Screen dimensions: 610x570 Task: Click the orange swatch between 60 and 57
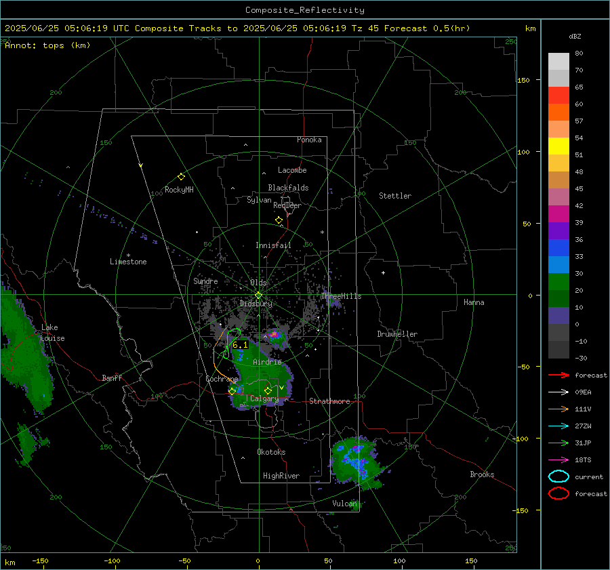coord(558,113)
